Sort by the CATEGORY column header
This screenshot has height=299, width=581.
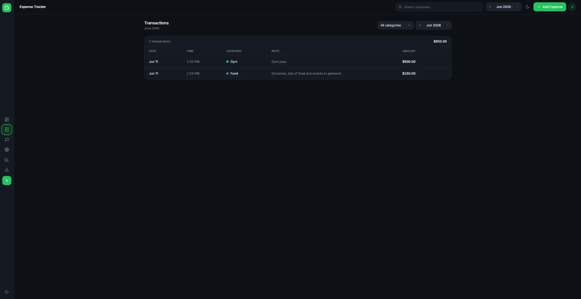[234, 51]
